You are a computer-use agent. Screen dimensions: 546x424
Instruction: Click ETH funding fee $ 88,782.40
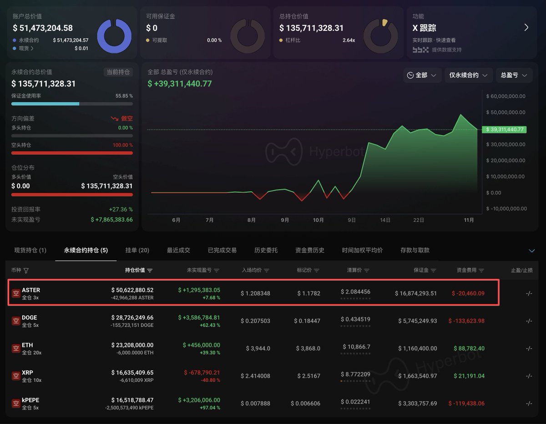point(469,348)
